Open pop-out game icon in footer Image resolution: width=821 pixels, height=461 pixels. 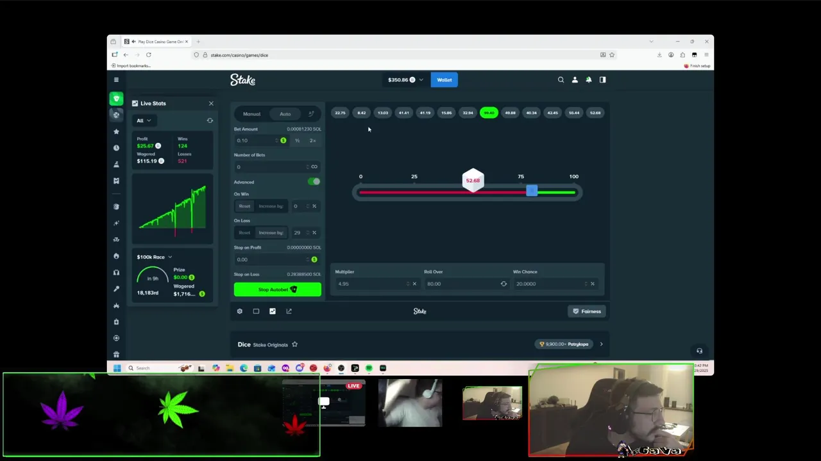(289, 311)
